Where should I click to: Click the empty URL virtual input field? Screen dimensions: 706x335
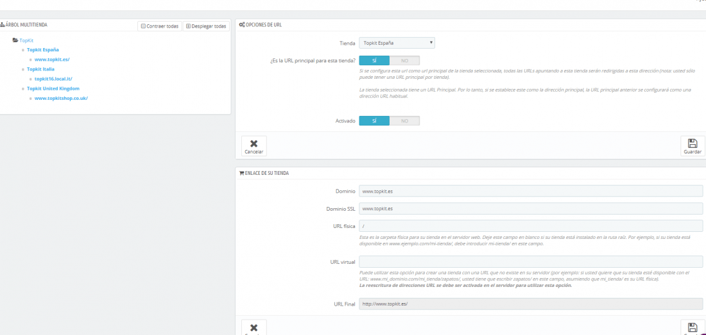pos(531,262)
